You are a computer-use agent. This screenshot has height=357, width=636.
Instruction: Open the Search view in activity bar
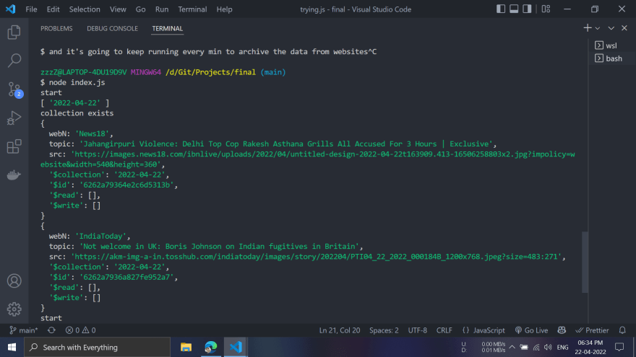tap(14, 61)
